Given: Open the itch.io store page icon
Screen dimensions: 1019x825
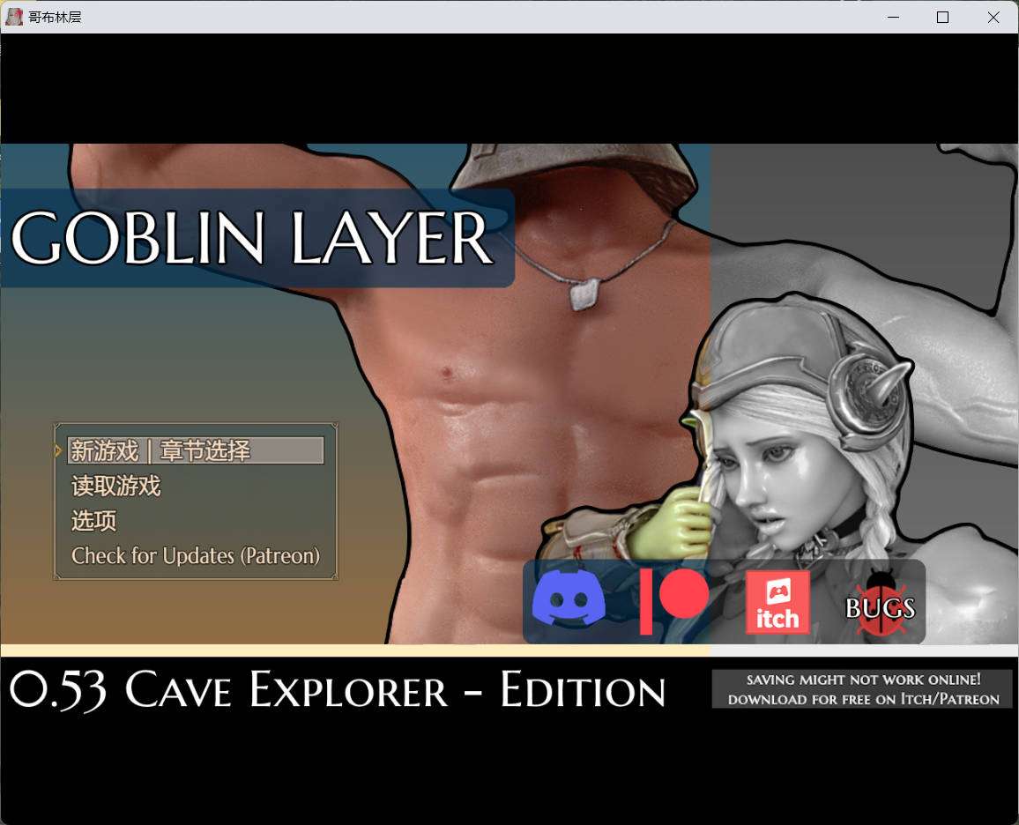Looking at the screenshot, I should point(777,602).
